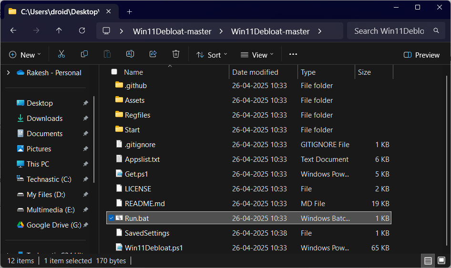Screen dimensions: 451x268
Task: Click the GITIGNORE File type cell
Action: [x=325, y=145]
